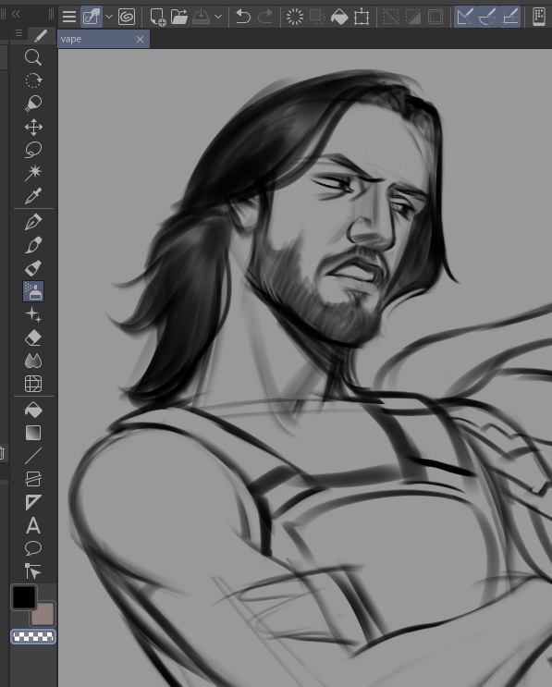The image size is (552, 687).
Task: Select the black main color swatch
Action: tap(24, 596)
